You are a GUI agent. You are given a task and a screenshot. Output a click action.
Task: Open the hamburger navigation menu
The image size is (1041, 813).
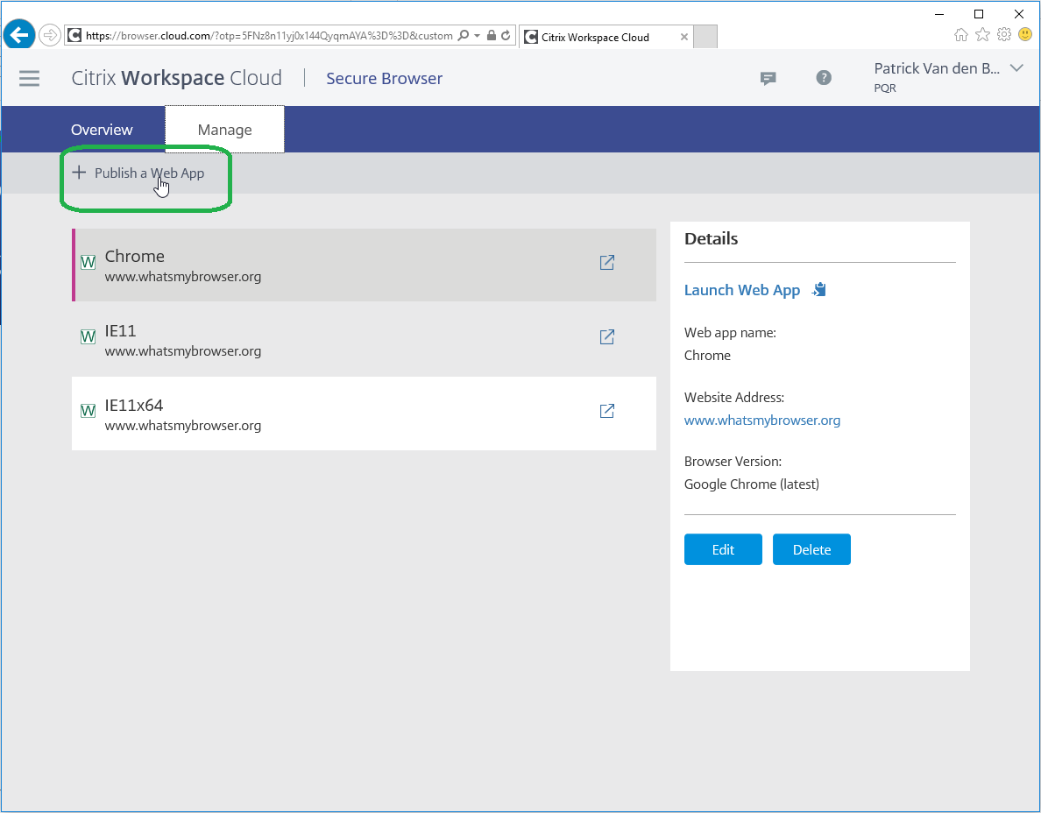[29, 78]
